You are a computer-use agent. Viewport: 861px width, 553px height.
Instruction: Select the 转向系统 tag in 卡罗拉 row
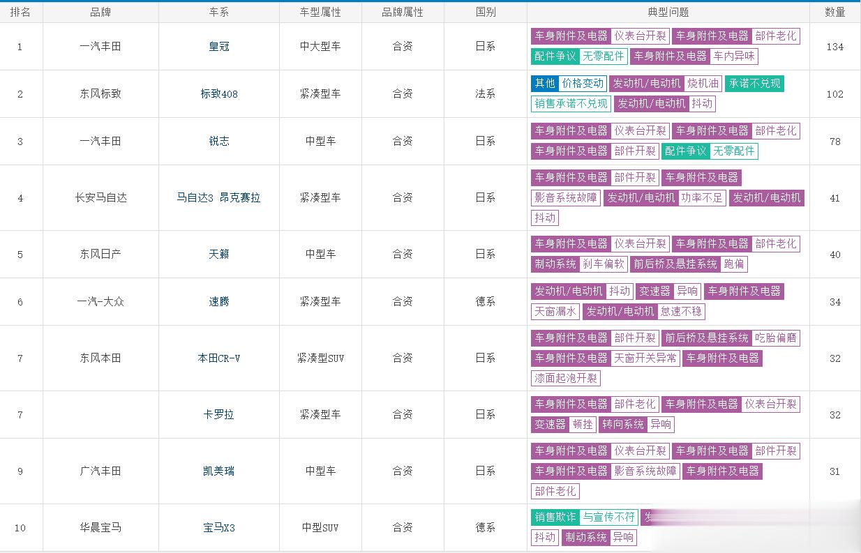coord(623,425)
